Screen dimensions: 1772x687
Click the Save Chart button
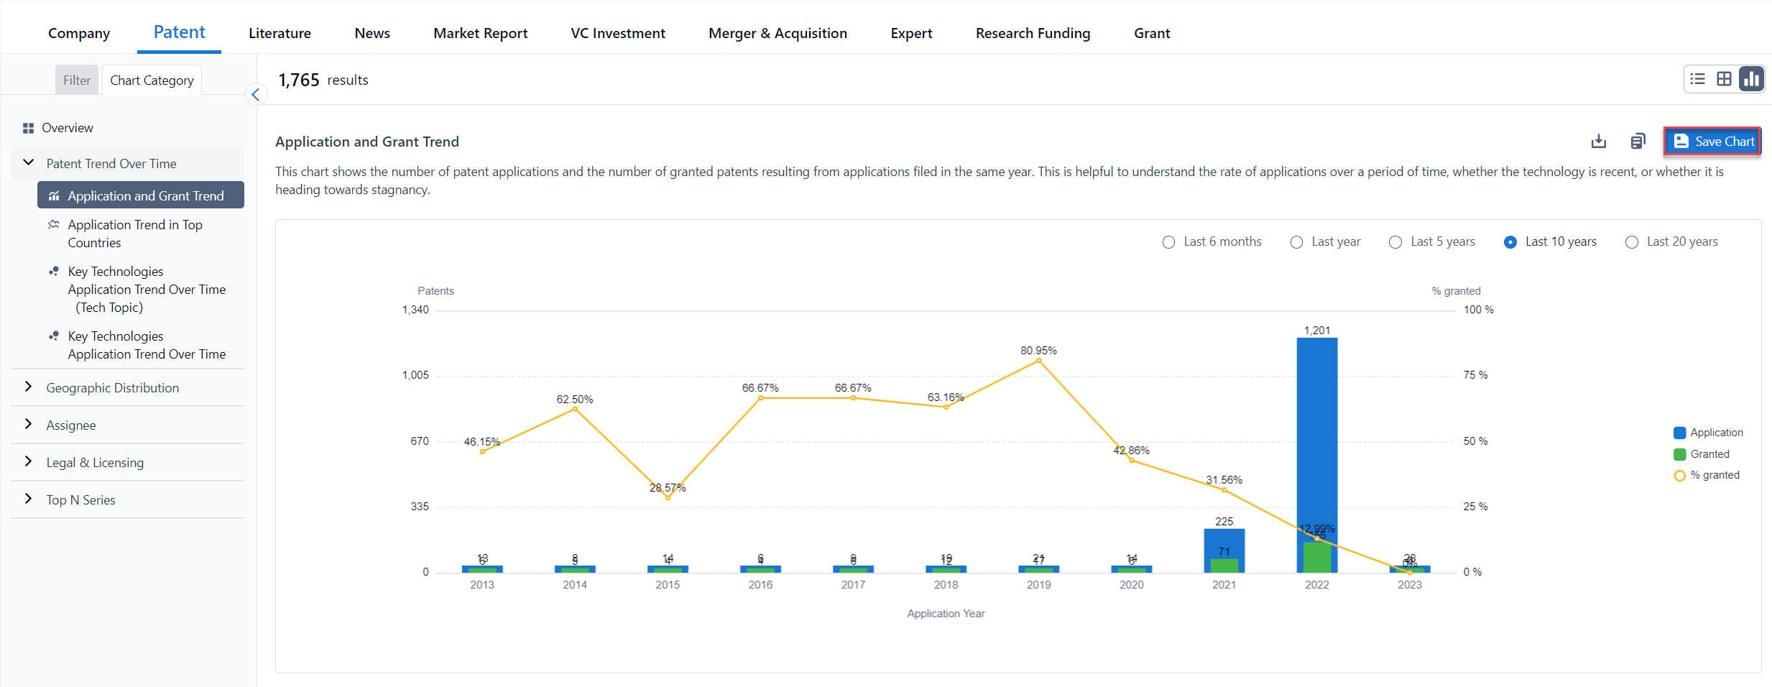tap(1712, 142)
